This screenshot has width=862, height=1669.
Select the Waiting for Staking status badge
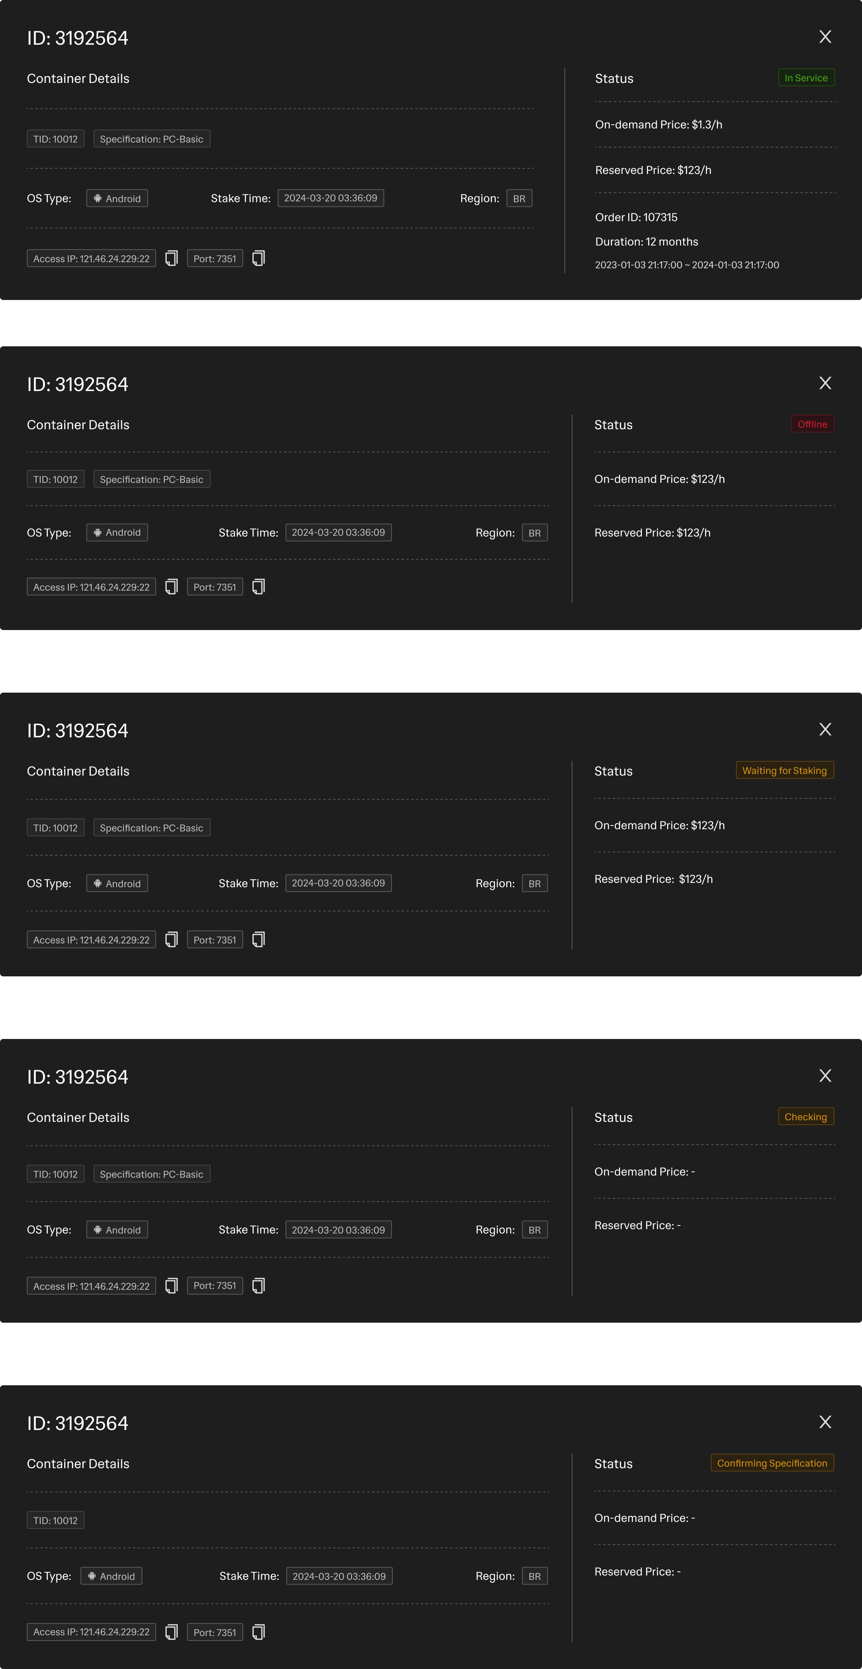click(x=784, y=770)
